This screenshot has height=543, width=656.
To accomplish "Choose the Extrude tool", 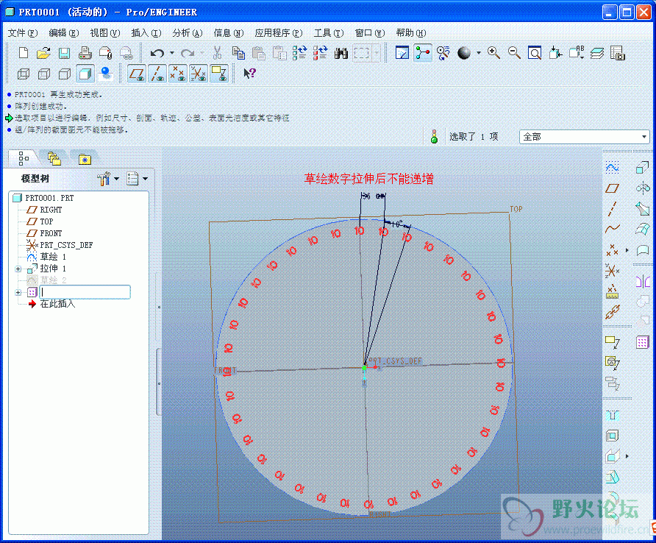I will 642,168.
